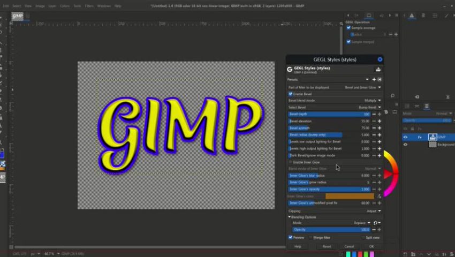Disable the Enable Bevel checkbox

coord(291,94)
